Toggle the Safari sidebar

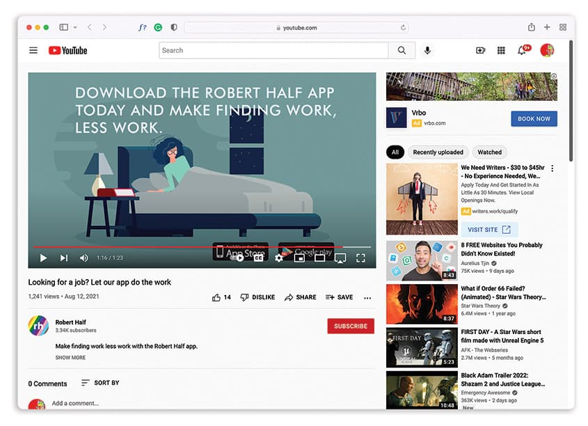[x=64, y=27]
